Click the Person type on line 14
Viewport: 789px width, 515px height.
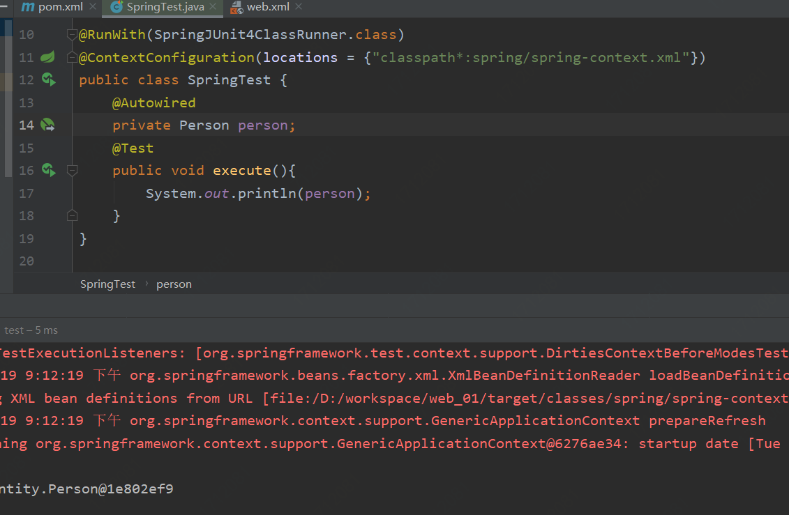click(x=204, y=125)
